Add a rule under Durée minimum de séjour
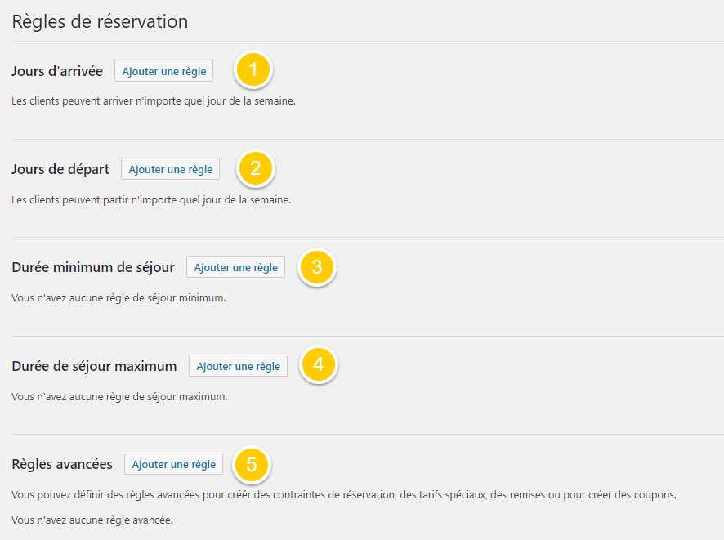The width and height of the screenshot is (724, 540). click(235, 267)
